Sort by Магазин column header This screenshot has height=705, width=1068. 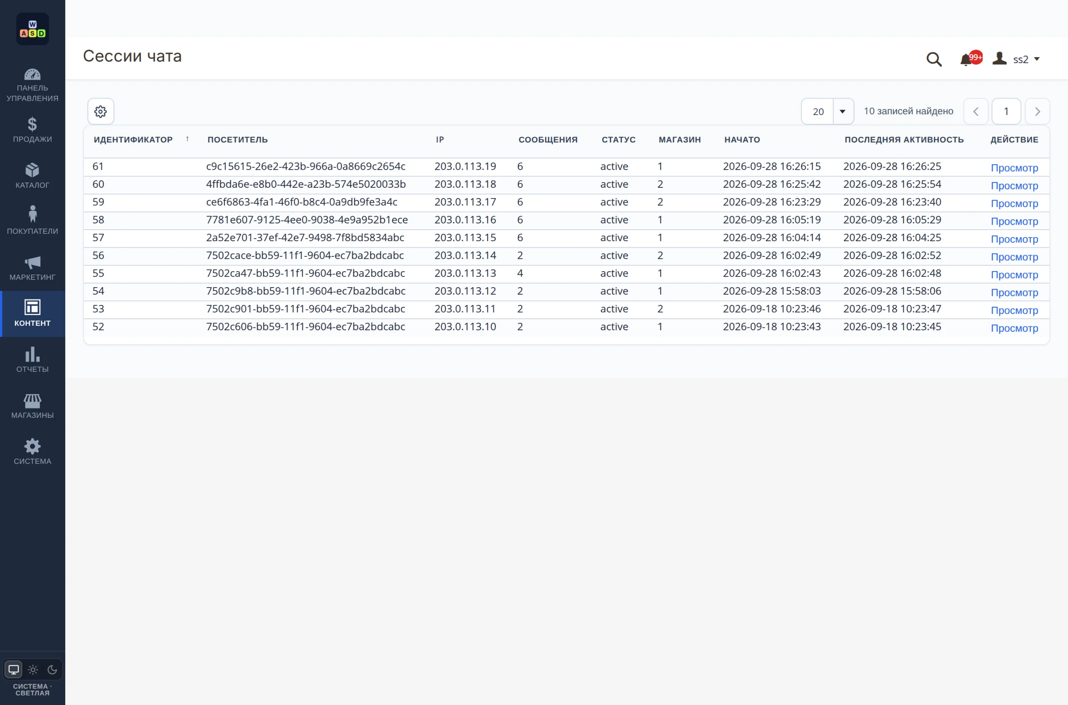point(680,140)
